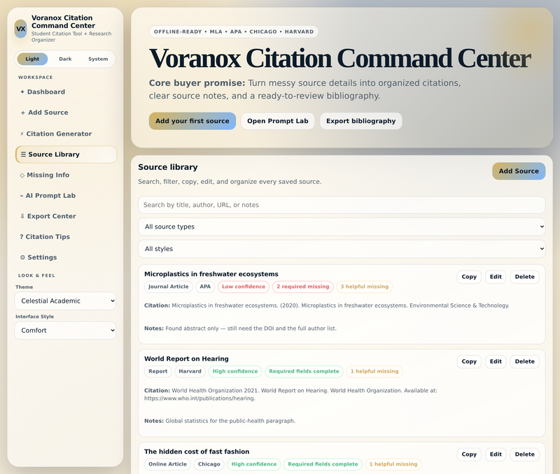Click the Report type tag
Viewport: 560px width, 474px height.
[158, 372]
